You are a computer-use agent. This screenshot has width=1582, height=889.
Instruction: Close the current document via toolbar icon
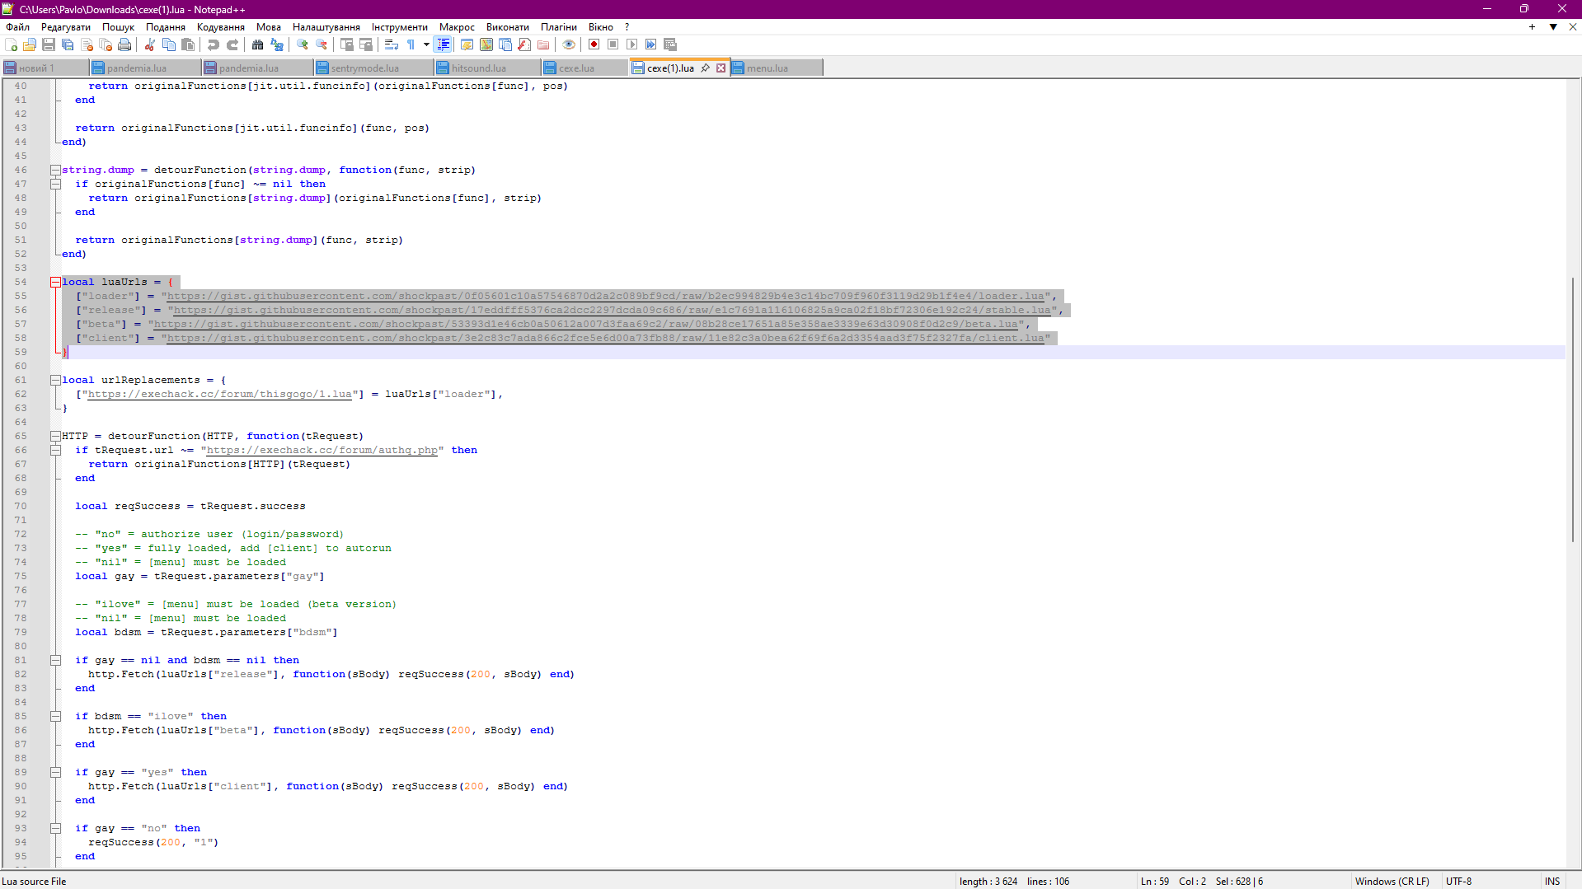click(87, 44)
